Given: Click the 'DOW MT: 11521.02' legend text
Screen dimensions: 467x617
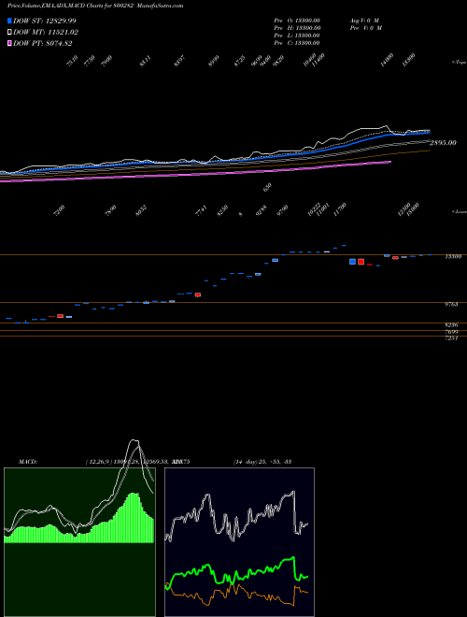Looking at the screenshot, I should click(45, 33).
